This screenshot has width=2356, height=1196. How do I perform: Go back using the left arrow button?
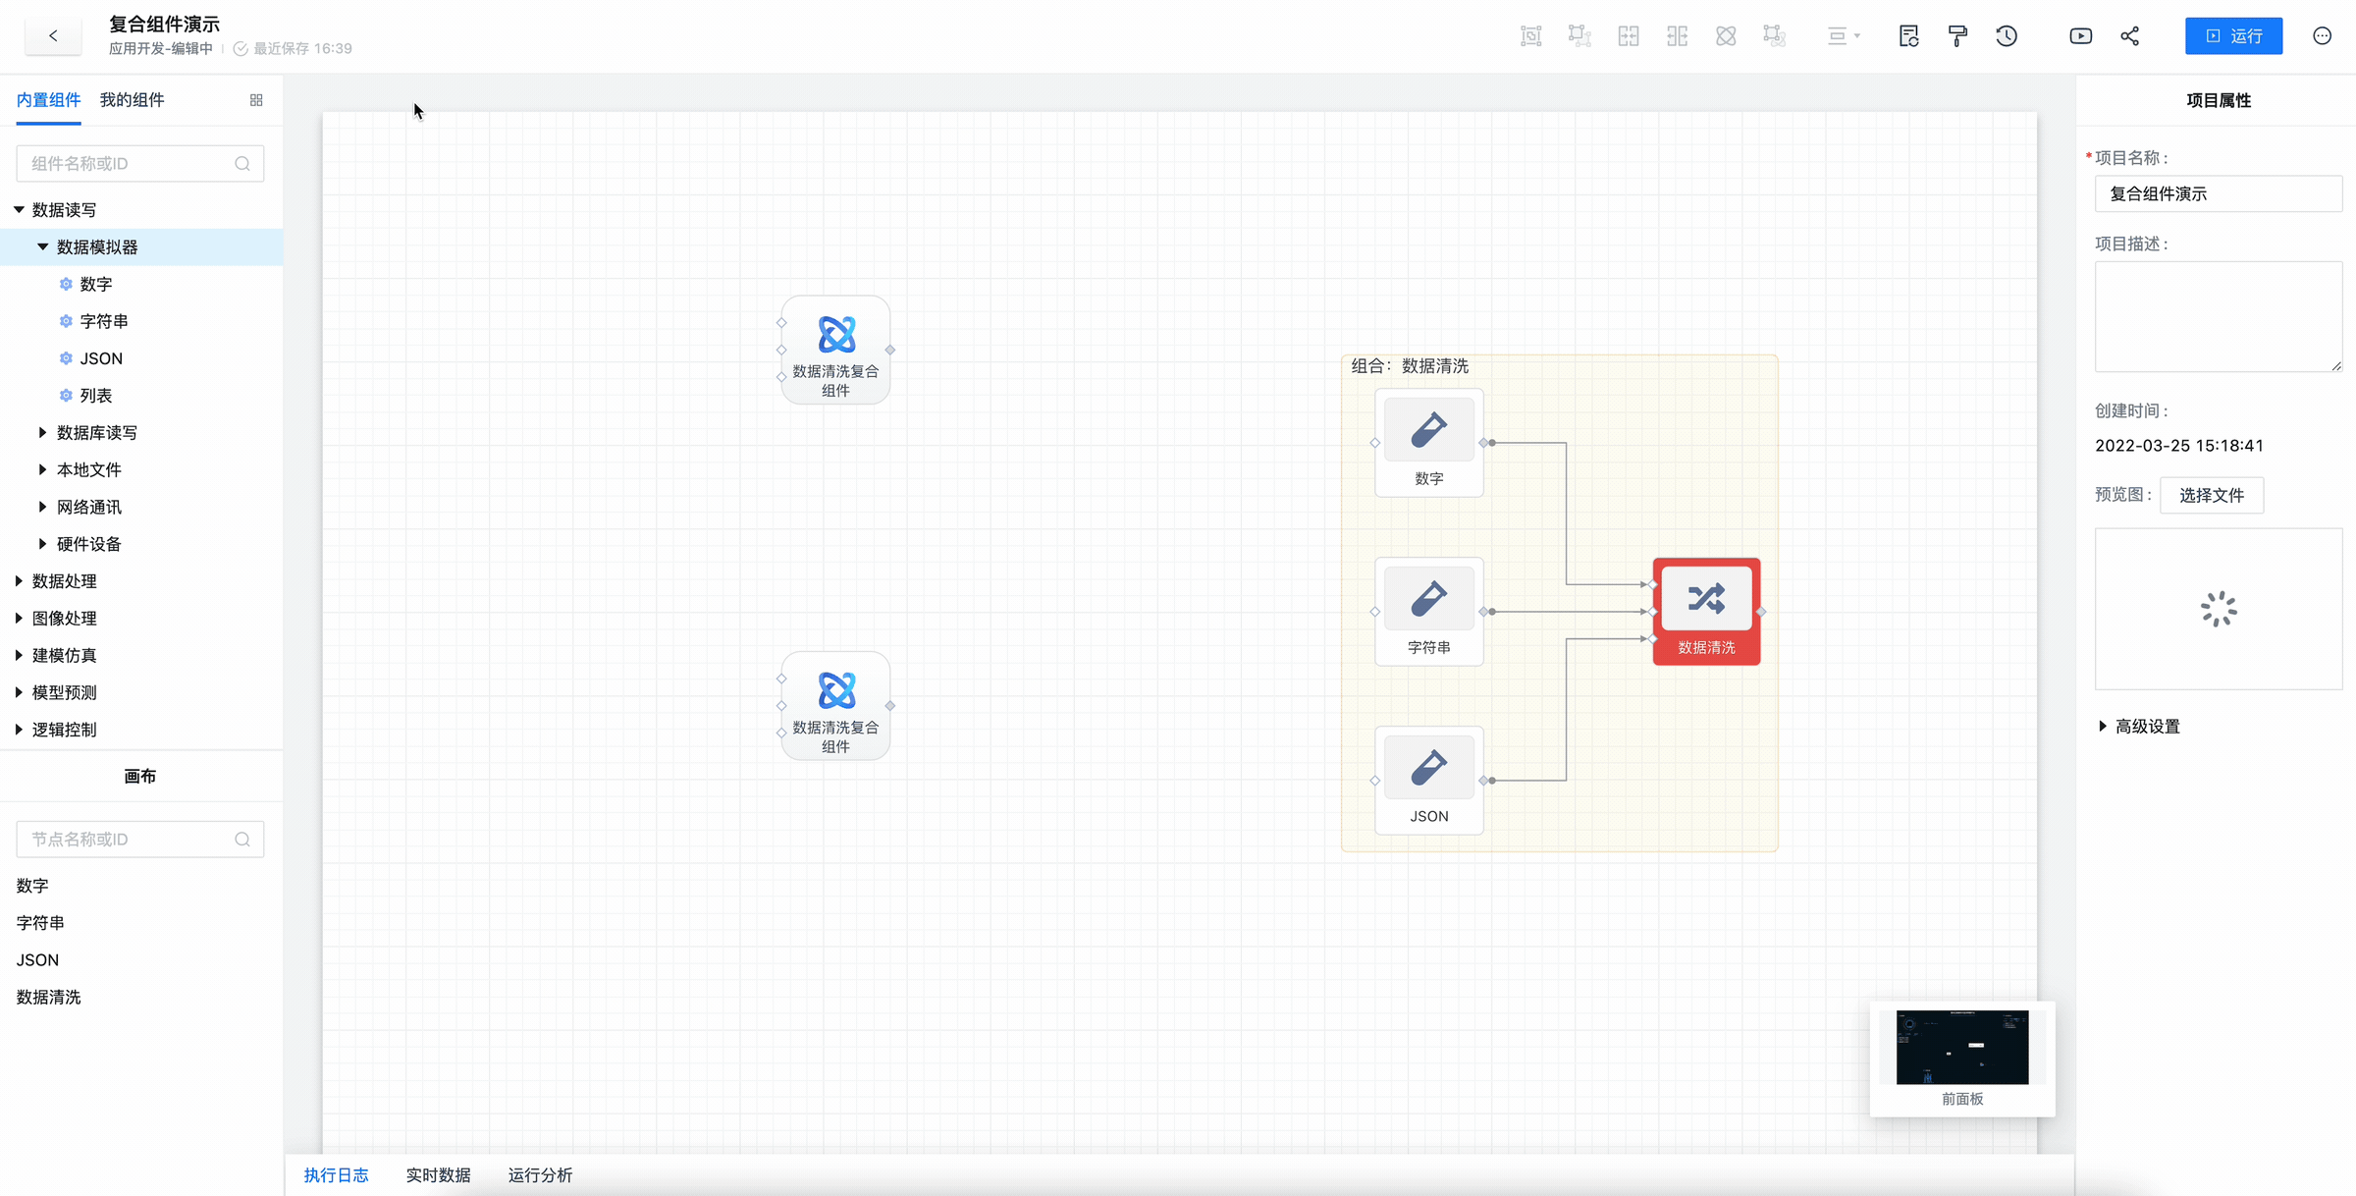pos(53,36)
